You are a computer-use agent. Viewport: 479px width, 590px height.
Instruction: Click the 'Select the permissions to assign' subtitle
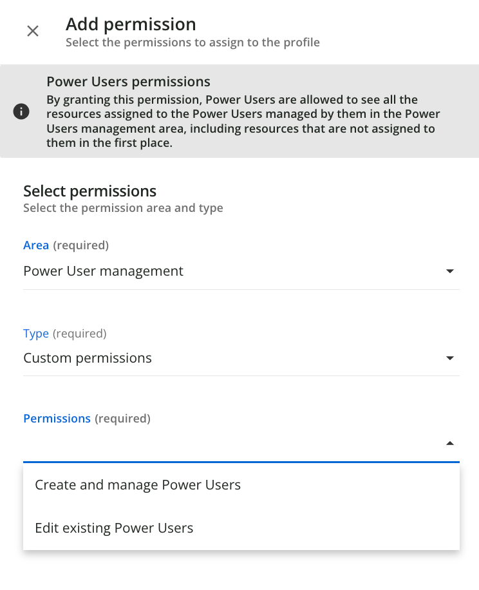pyautogui.click(x=193, y=43)
